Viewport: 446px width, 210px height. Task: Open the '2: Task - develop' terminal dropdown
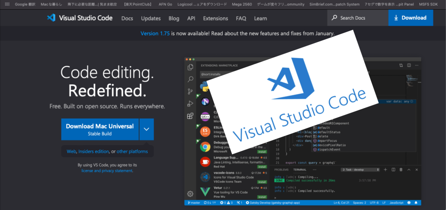[x=360, y=170]
